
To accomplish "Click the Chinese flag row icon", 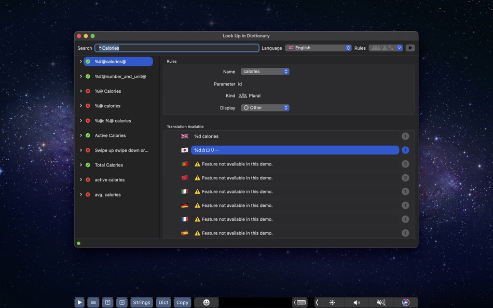I will [x=185, y=177].
